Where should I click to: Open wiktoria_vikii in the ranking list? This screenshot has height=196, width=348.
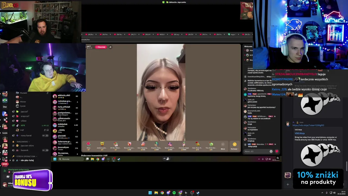pyautogui.click(x=65, y=96)
